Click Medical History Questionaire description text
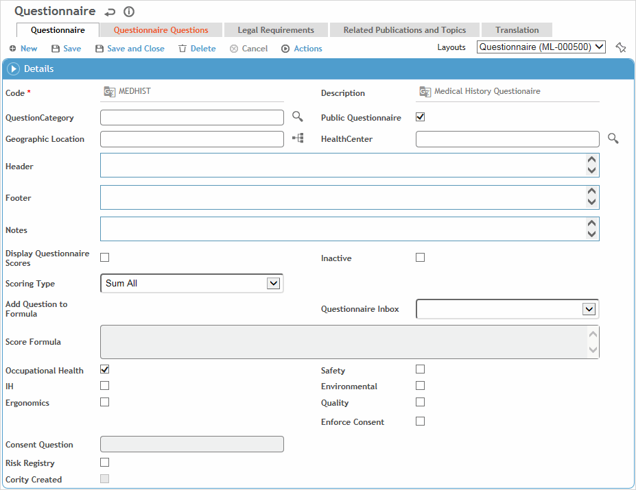 [x=487, y=91]
